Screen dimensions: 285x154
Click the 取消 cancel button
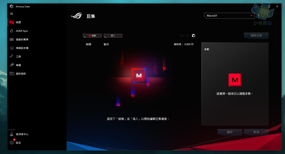point(256,132)
